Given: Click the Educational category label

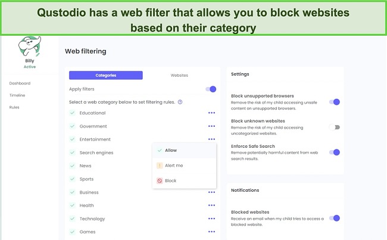Looking at the screenshot, I should pyautogui.click(x=92, y=113).
